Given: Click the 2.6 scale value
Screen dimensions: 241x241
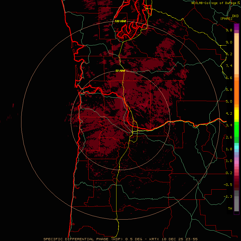Looking at the screenshot, I should tap(229, 137).
